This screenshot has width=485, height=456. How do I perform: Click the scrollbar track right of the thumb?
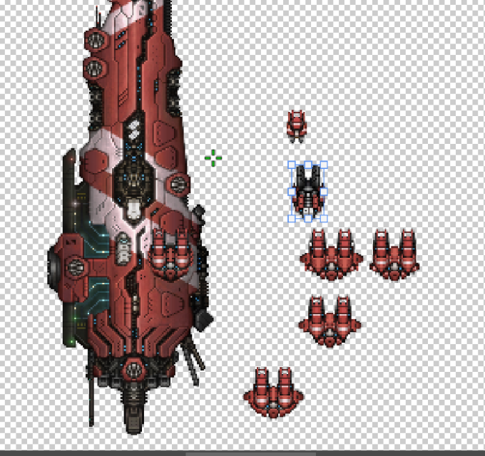399,453
